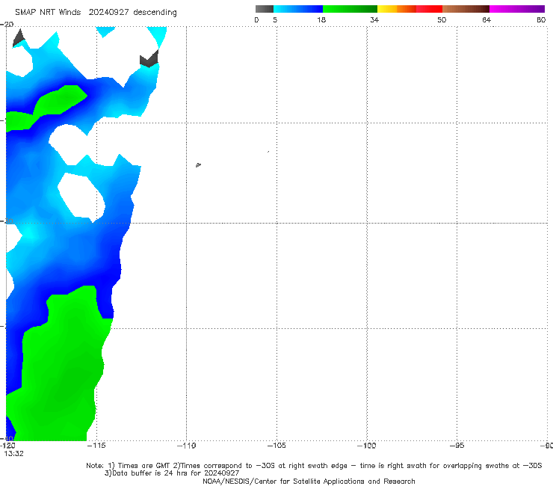
Task: Click the swath time label '13:32'
Action: point(13,454)
